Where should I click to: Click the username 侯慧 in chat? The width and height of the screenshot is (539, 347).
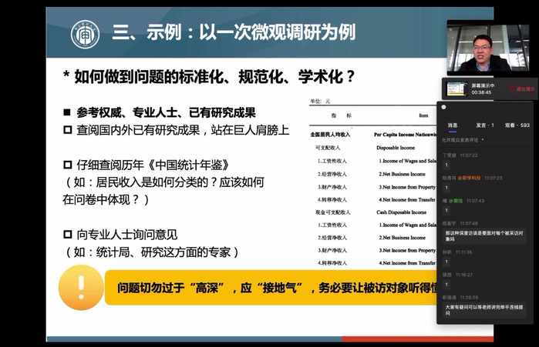point(448,274)
